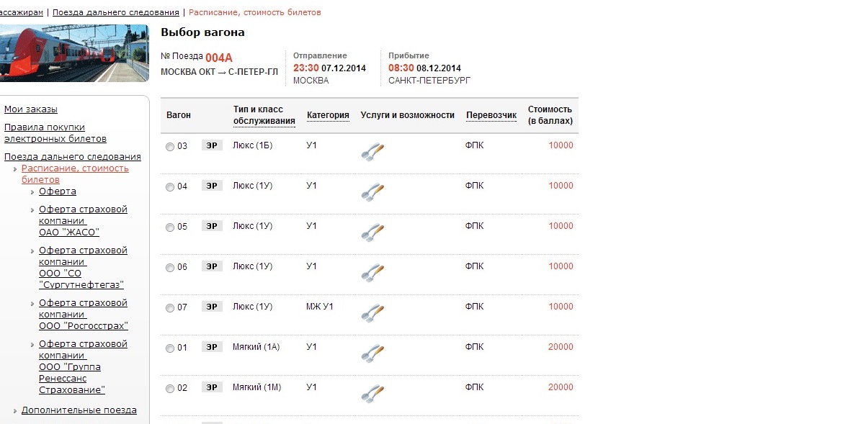Open Поезда дальнего следования in sidebar menu
Screen dimensions: 861x424
pos(73,157)
